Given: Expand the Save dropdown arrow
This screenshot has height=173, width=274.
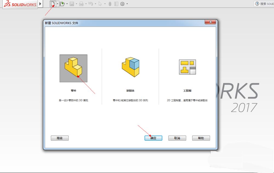Looking at the screenshot, I should point(76,4).
